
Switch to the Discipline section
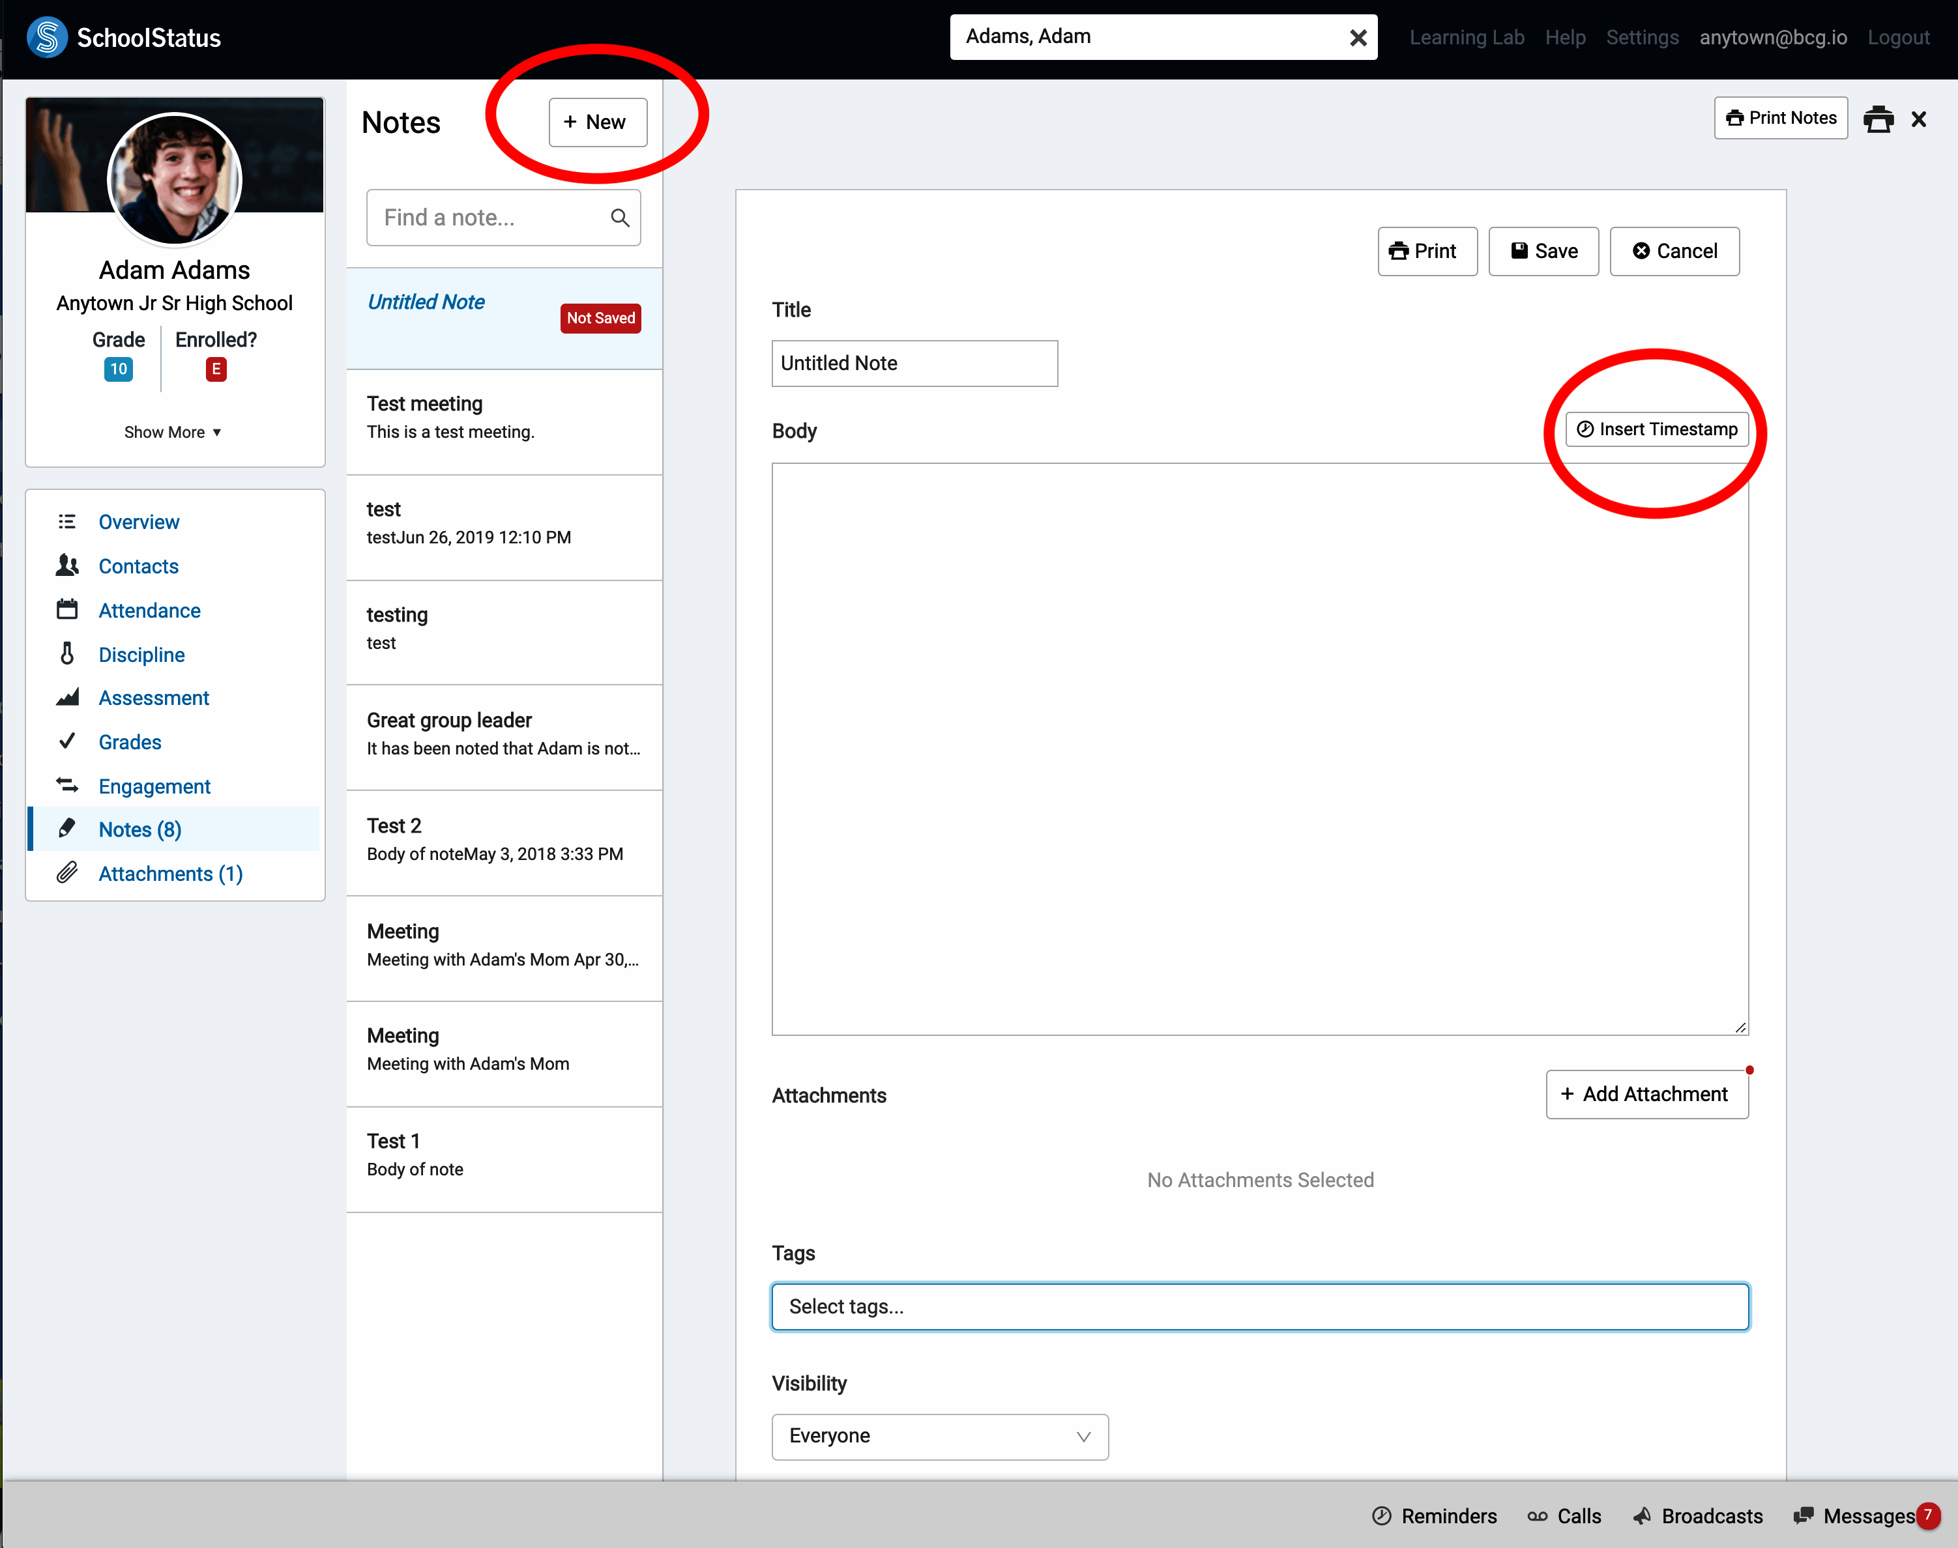pos(141,654)
